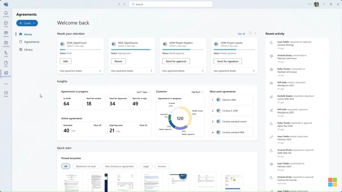The width and height of the screenshot is (342, 192).
Task: Open the Calendar icon in sidebar
Action: (x=6, y=43)
